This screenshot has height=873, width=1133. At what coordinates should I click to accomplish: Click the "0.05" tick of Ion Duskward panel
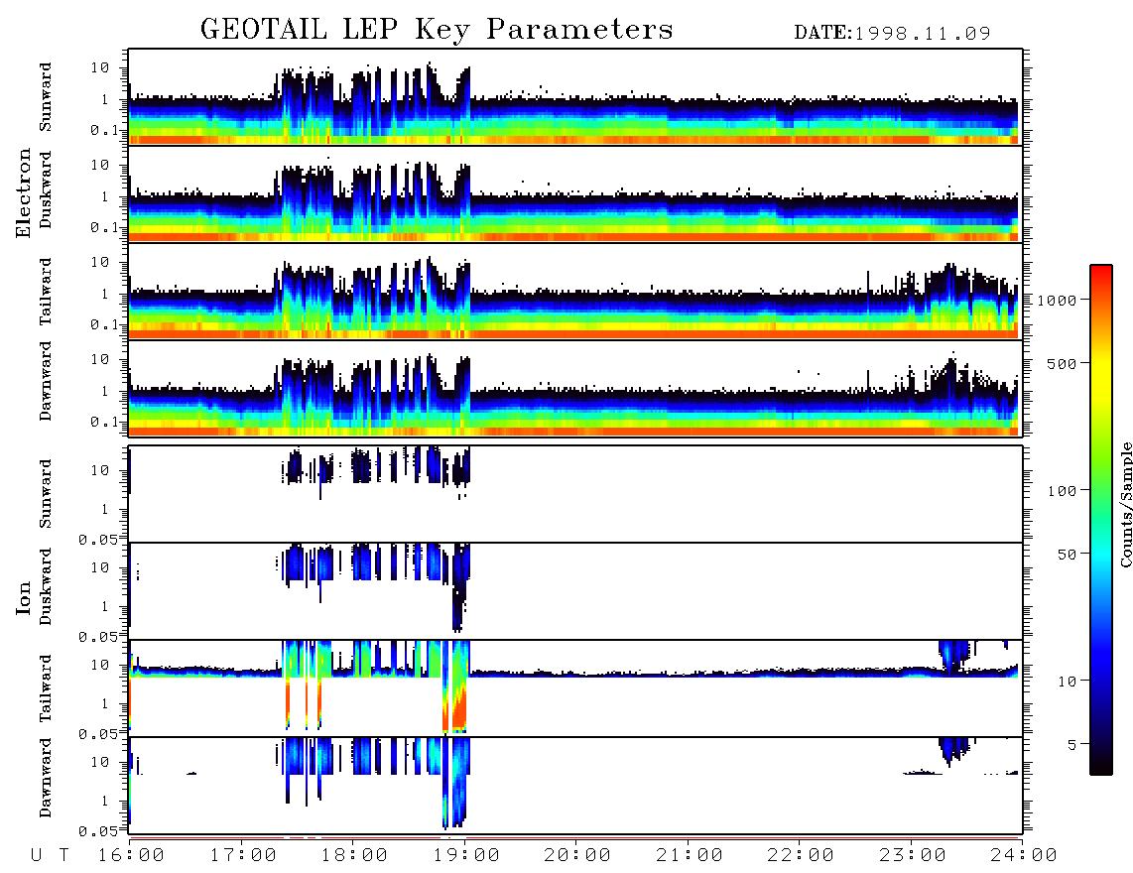pos(99,637)
